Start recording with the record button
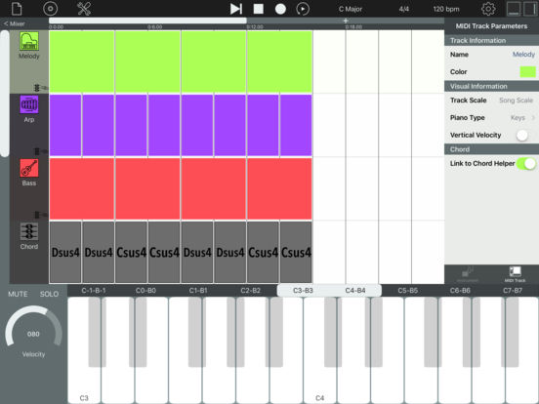 (x=280, y=9)
